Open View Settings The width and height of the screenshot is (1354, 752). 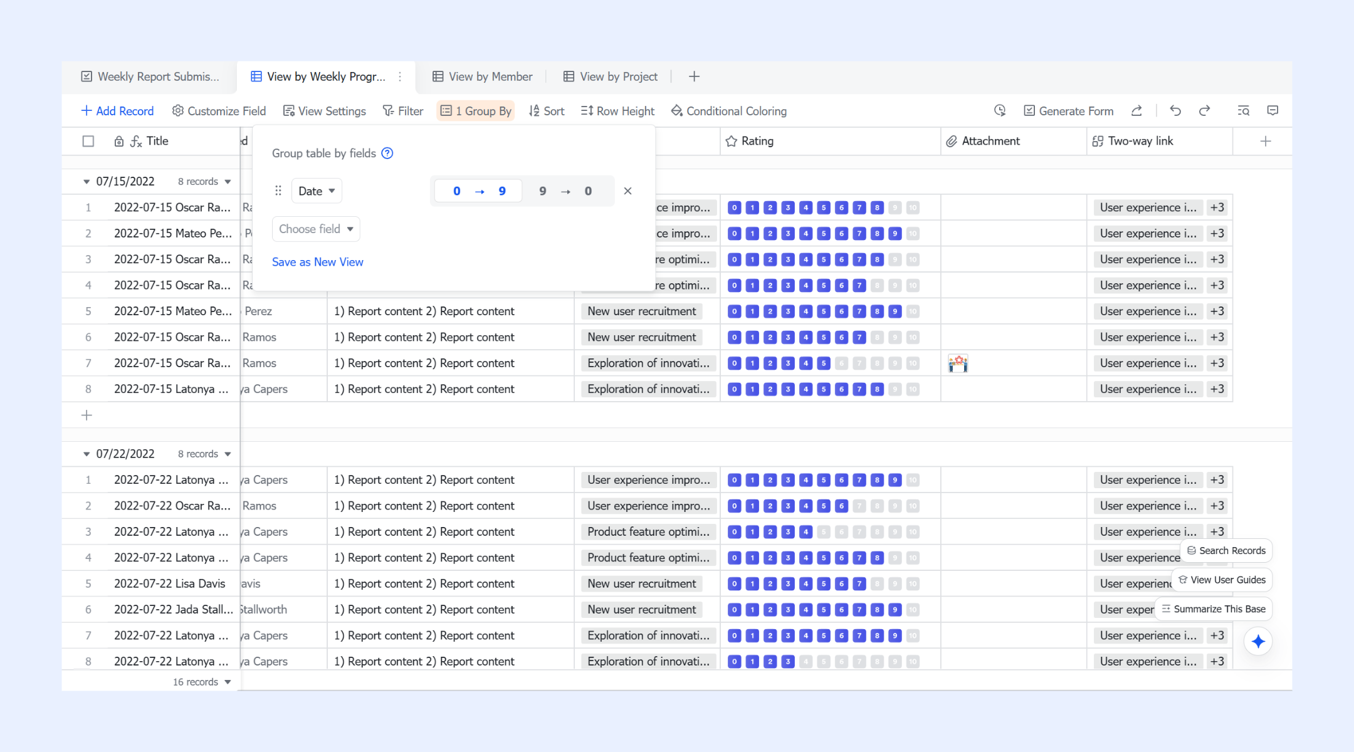(325, 111)
